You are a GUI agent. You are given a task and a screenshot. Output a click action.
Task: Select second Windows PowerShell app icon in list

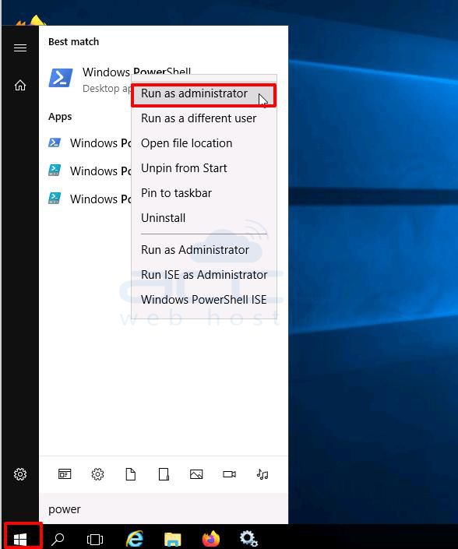click(55, 171)
